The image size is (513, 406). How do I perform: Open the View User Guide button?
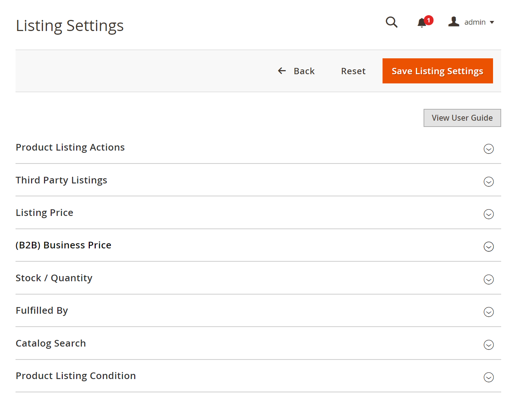coord(462,118)
